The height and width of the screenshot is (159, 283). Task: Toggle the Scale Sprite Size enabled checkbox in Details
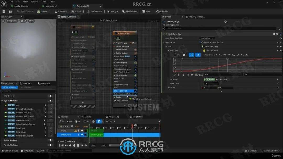pos(280,34)
